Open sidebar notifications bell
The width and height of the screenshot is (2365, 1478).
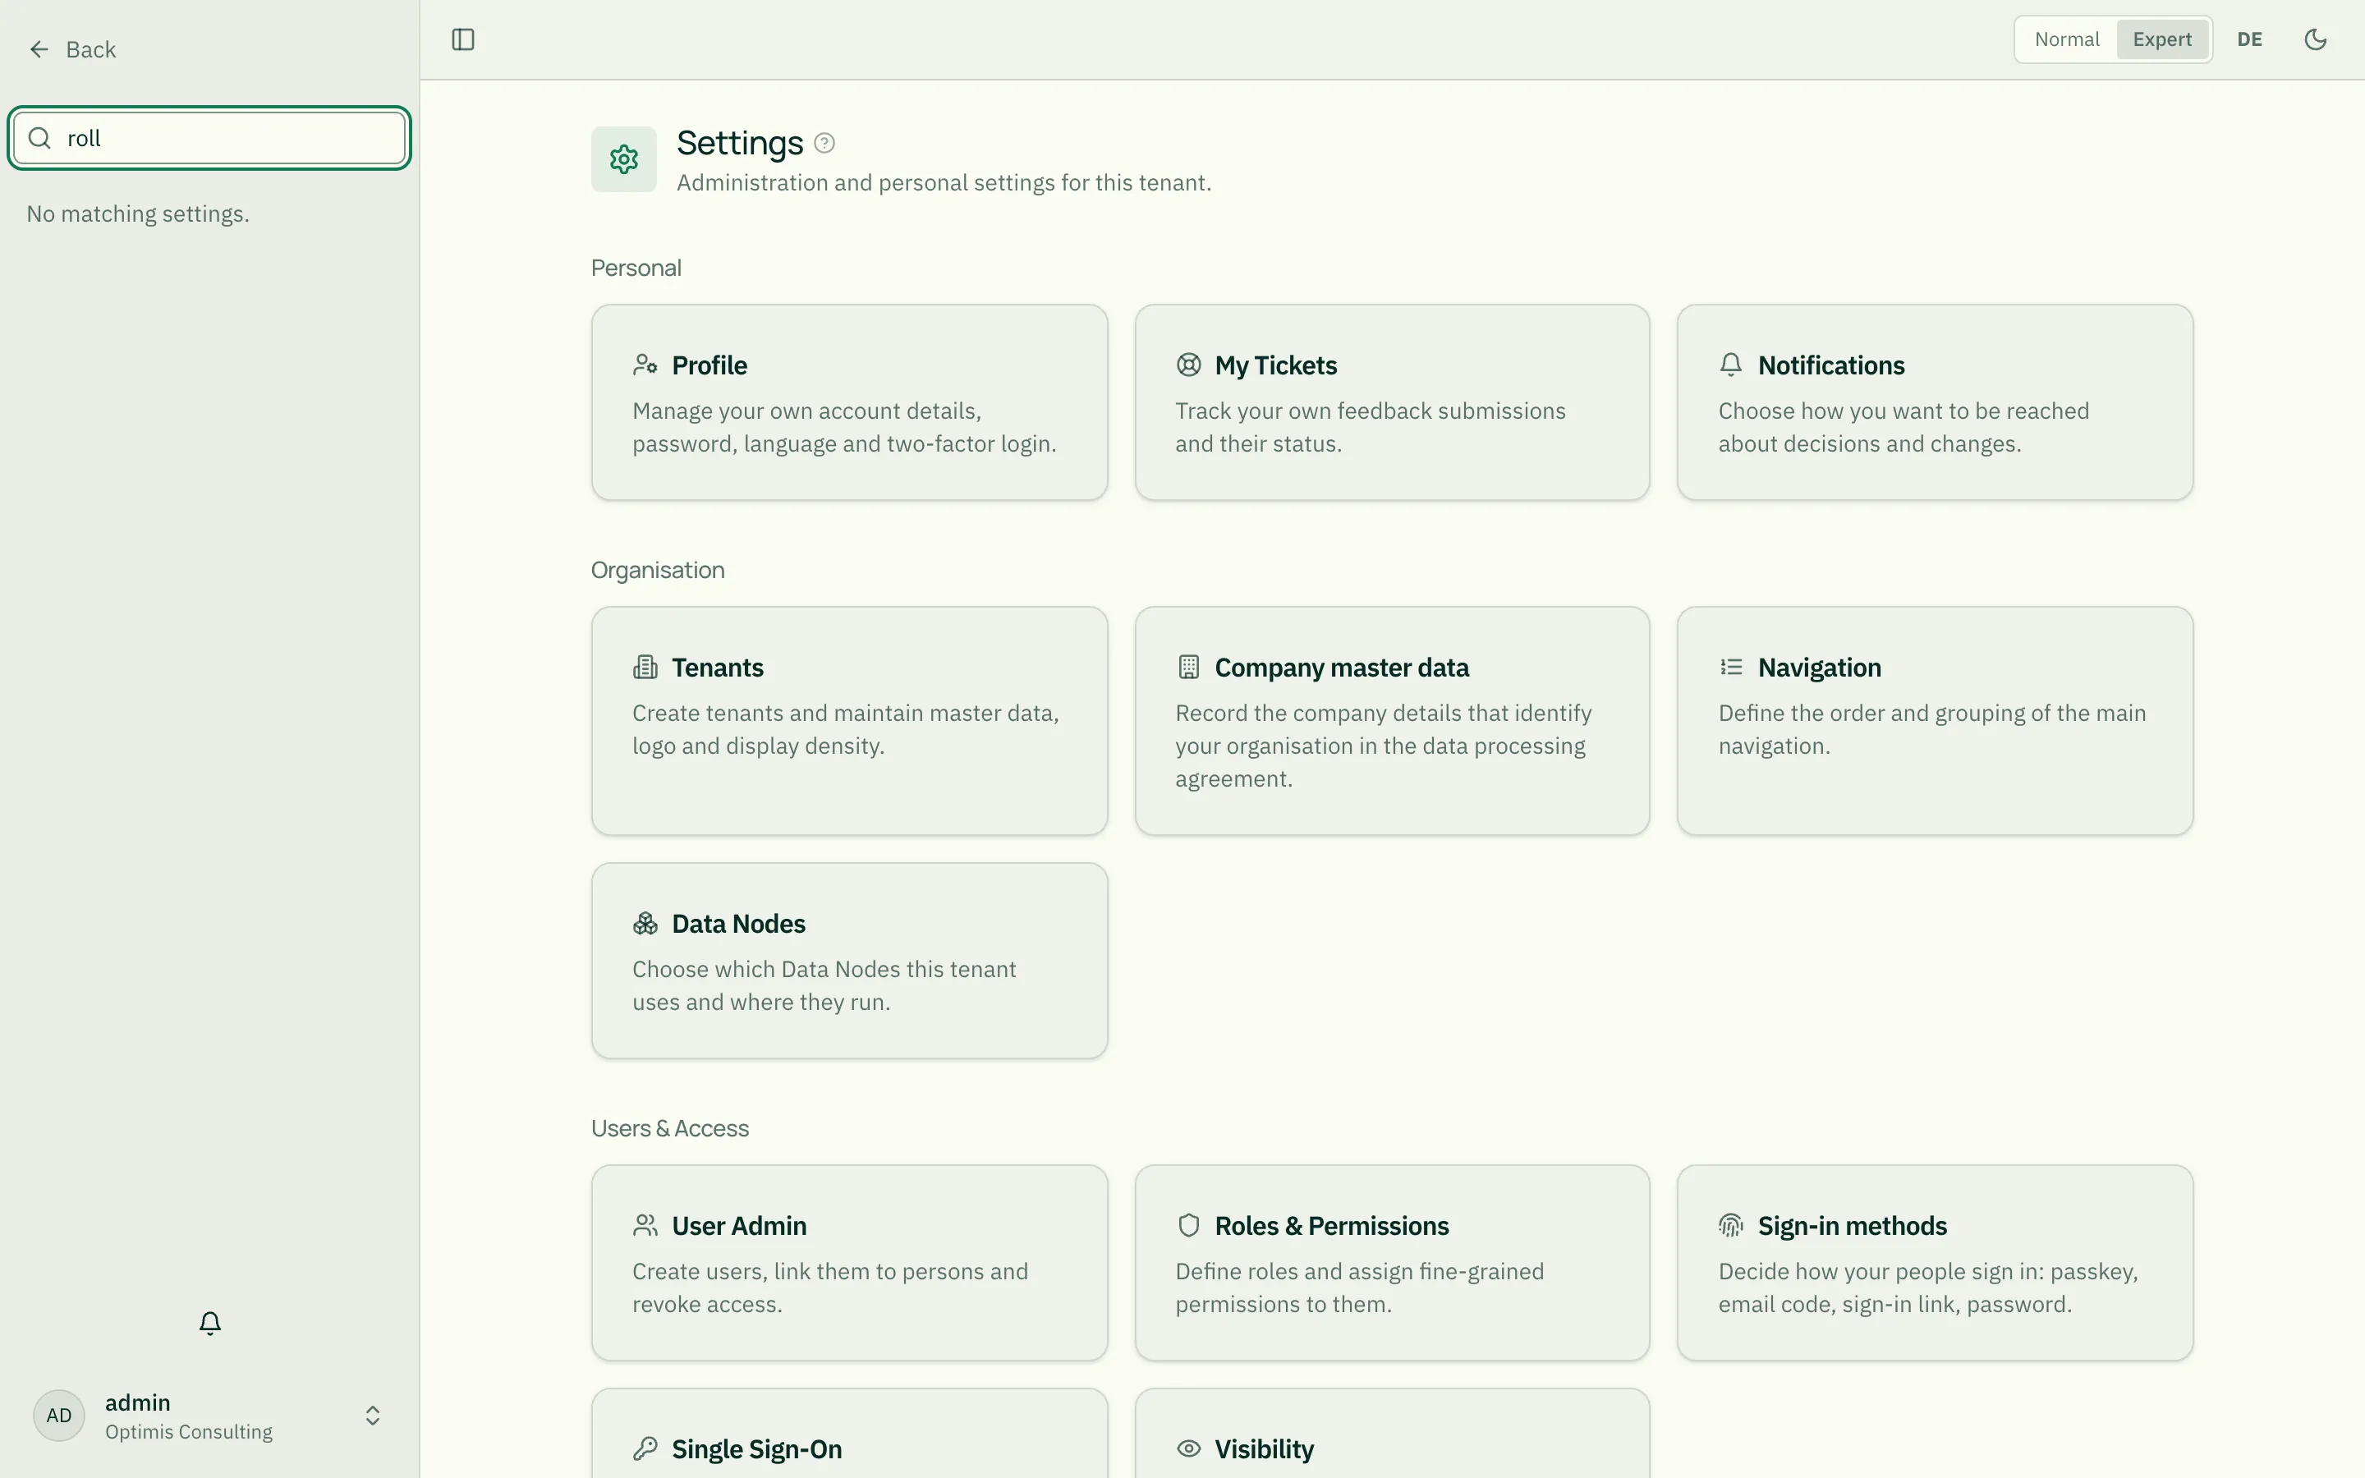[210, 1324]
